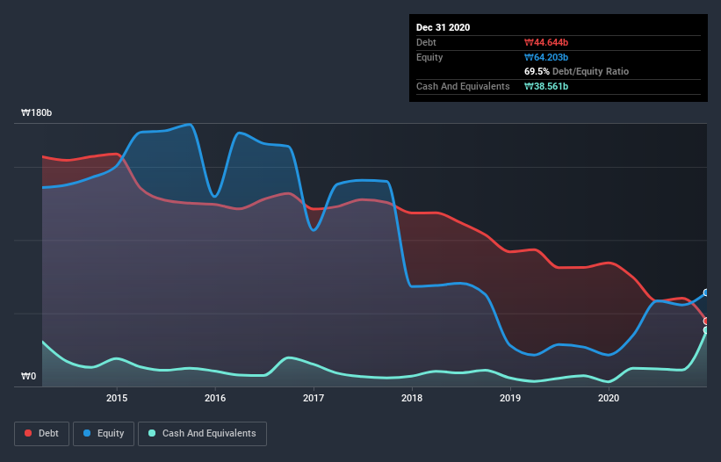
Task: Click the red Debt endpoint marker
Action: (x=706, y=321)
